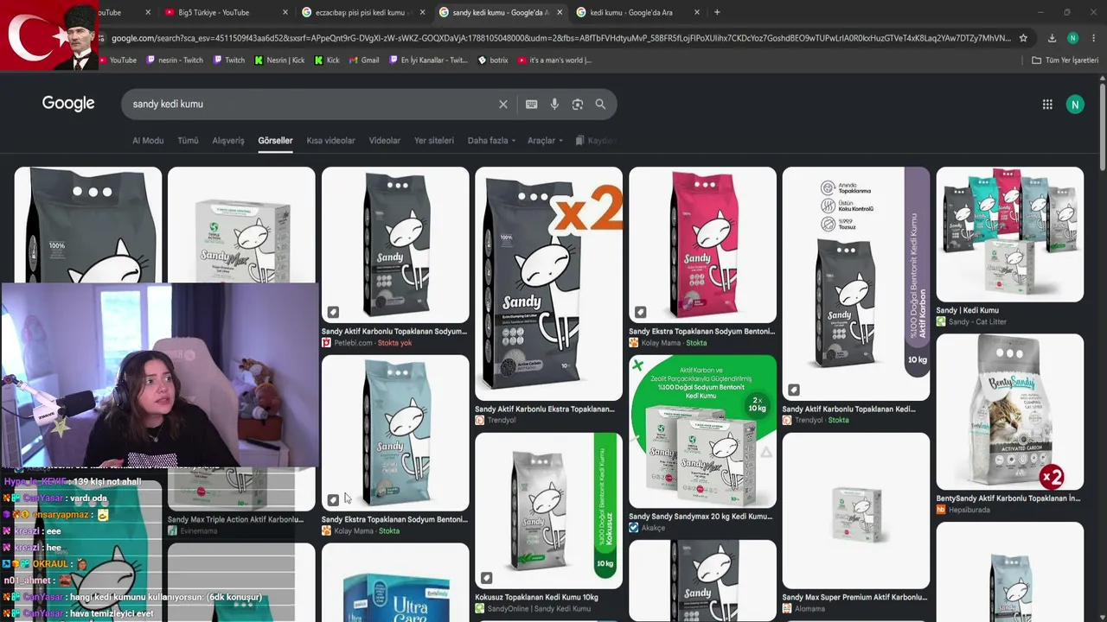Switch to the AI Modu tab
Image resolution: width=1107 pixels, height=622 pixels.
148,141
